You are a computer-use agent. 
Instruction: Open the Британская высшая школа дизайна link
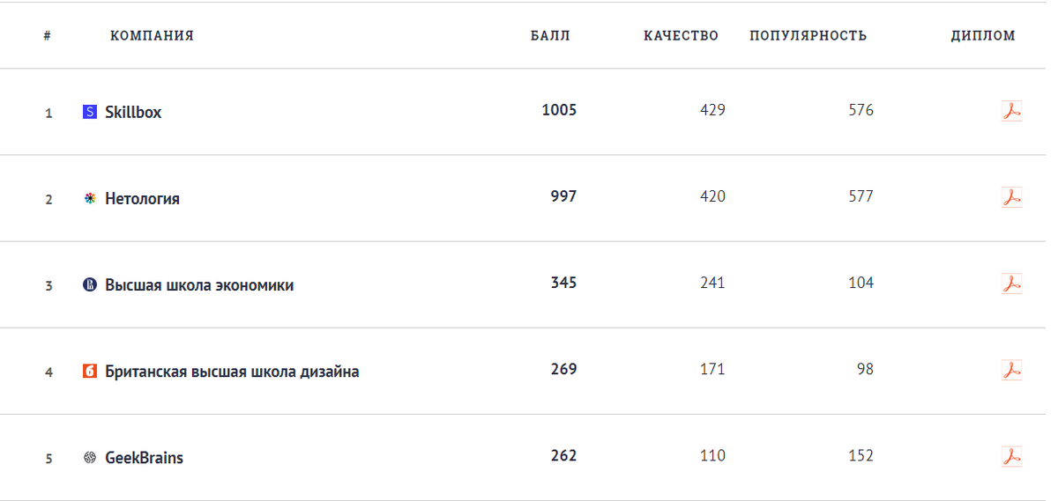pyautogui.click(x=232, y=371)
